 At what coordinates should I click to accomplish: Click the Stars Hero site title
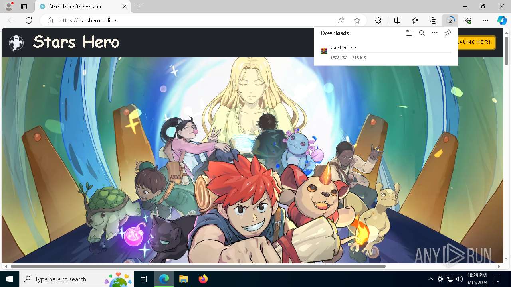pyautogui.click(x=76, y=42)
